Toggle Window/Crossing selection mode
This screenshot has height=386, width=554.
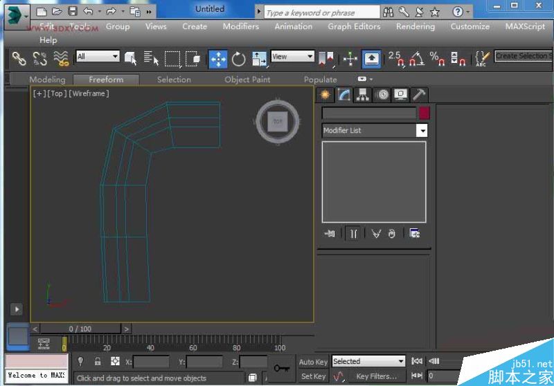[193, 59]
